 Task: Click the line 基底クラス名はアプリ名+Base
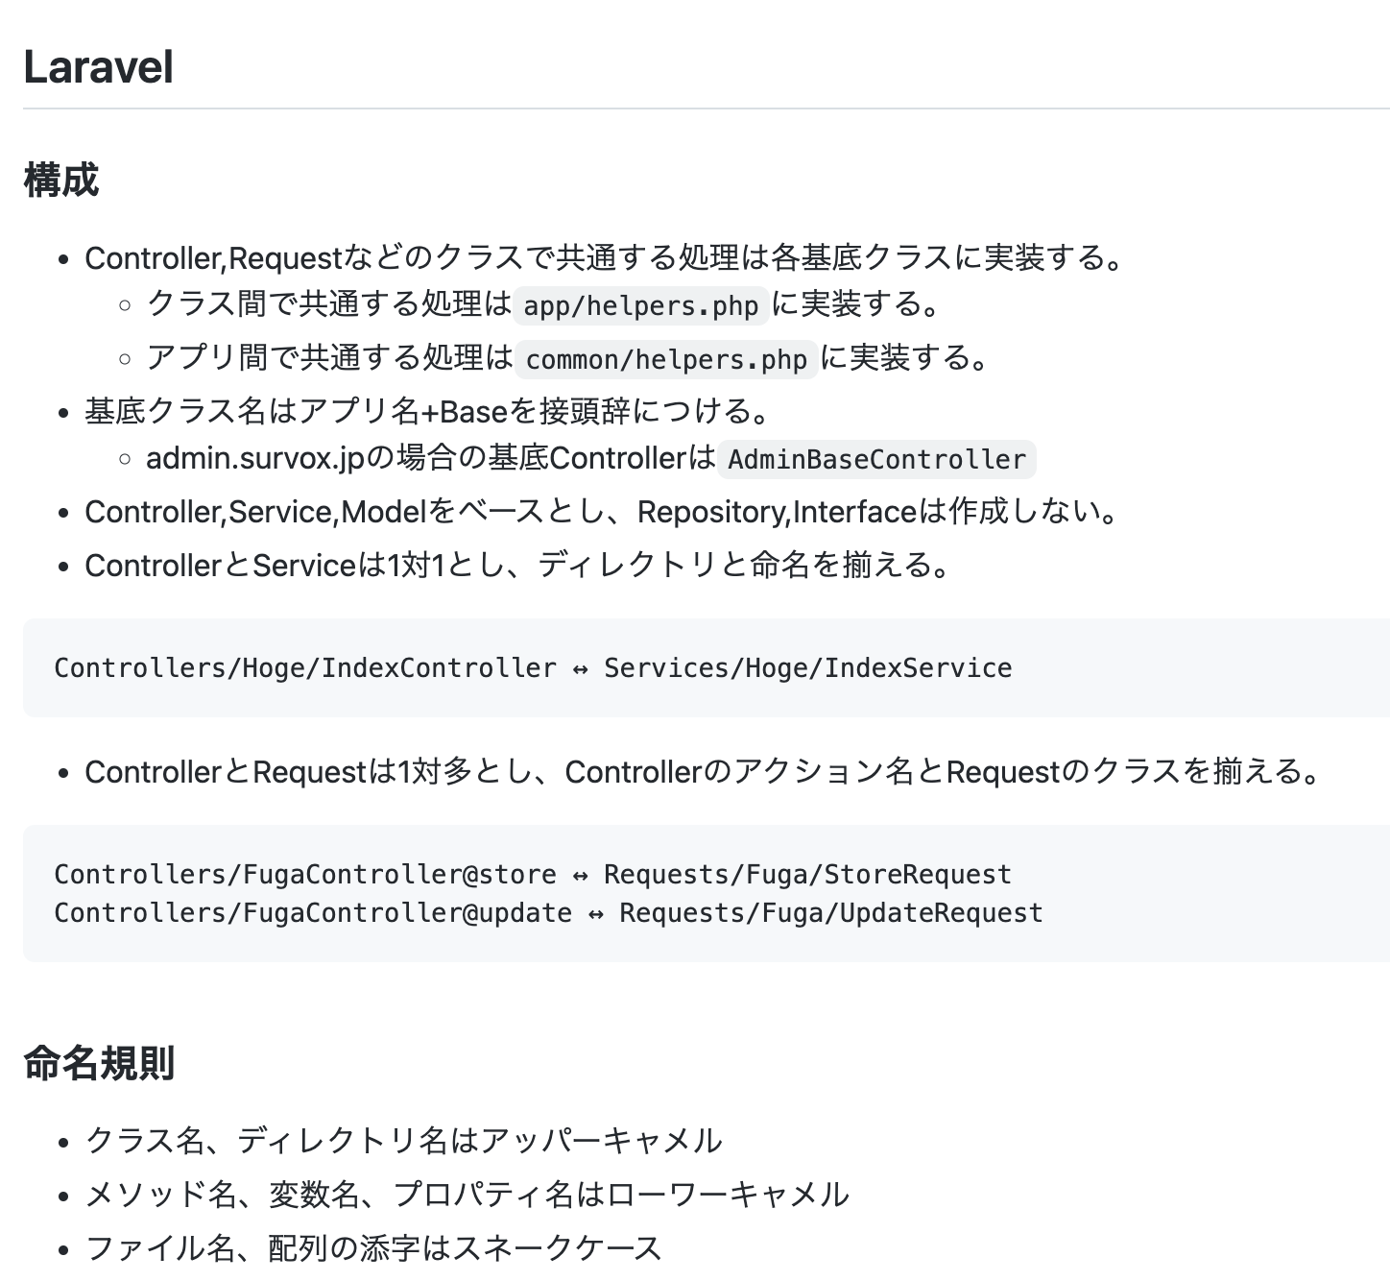coord(428,411)
